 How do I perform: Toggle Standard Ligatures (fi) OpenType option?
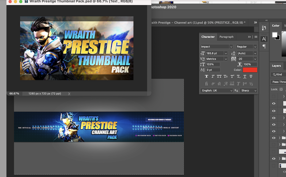(x=206, y=84)
